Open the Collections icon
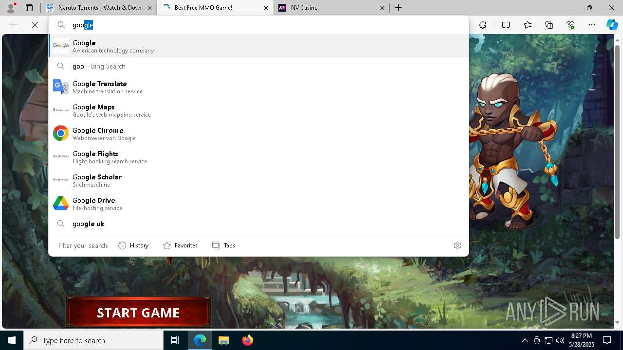The image size is (623, 350). tap(549, 25)
